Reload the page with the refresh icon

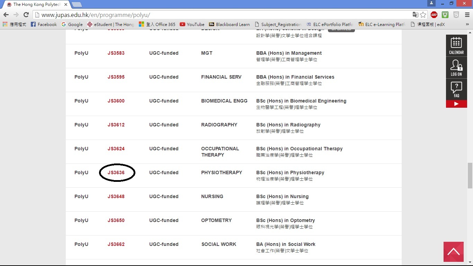(26, 15)
